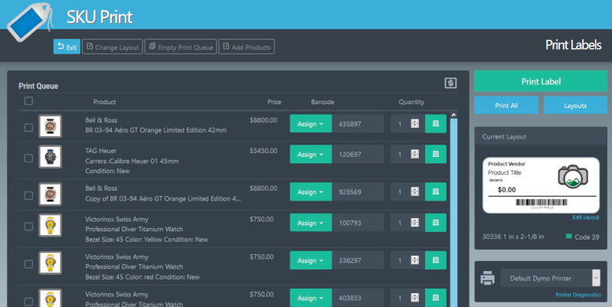Screen dimensions: 612x307
Task: Click the SKU Print price tag logo
Action: pos(31,21)
